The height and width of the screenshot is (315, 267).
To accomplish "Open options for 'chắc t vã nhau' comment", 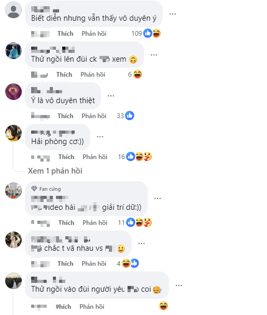I will pyautogui.click(x=142, y=244).
